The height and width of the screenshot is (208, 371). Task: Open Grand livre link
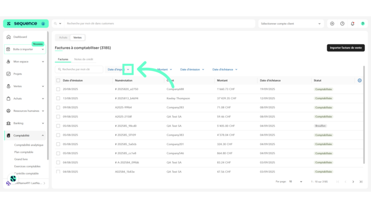coord(21,159)
